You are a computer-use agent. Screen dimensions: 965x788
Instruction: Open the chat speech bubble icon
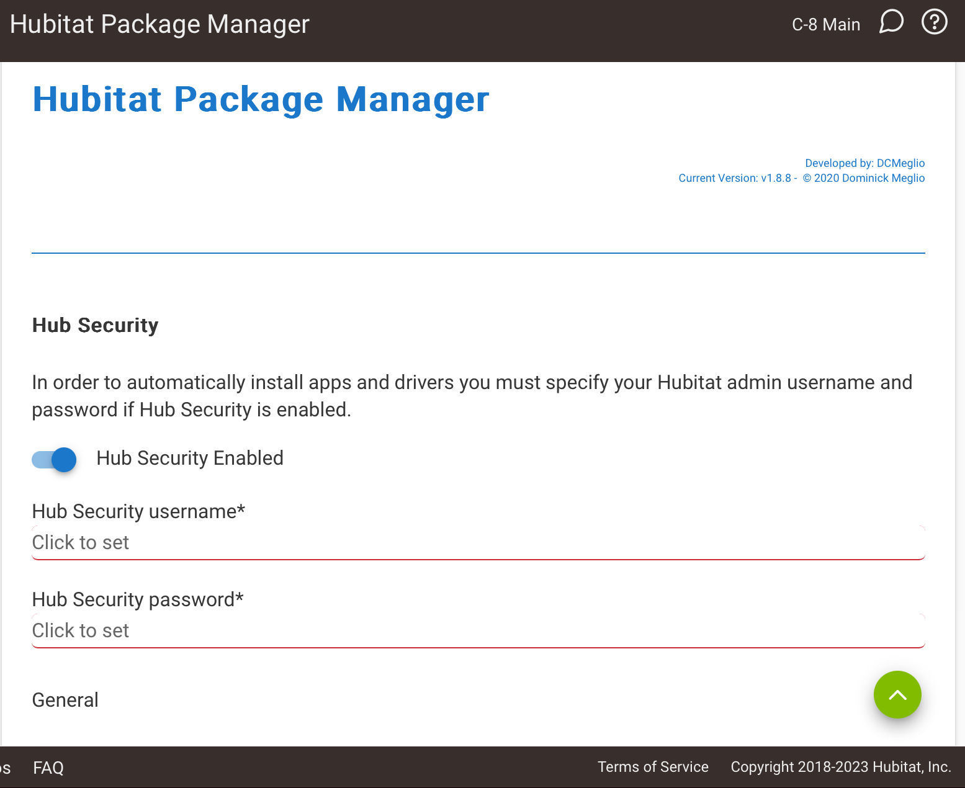click(x=891, y=22)
